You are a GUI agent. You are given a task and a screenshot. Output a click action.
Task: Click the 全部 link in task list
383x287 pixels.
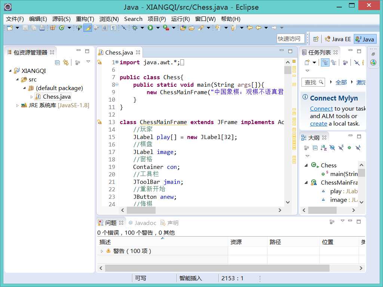click(x=341, y=83)
